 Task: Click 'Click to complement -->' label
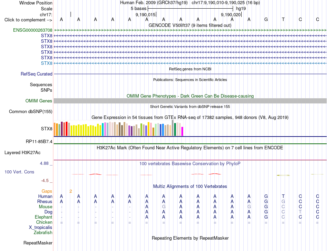click(28, 20)
